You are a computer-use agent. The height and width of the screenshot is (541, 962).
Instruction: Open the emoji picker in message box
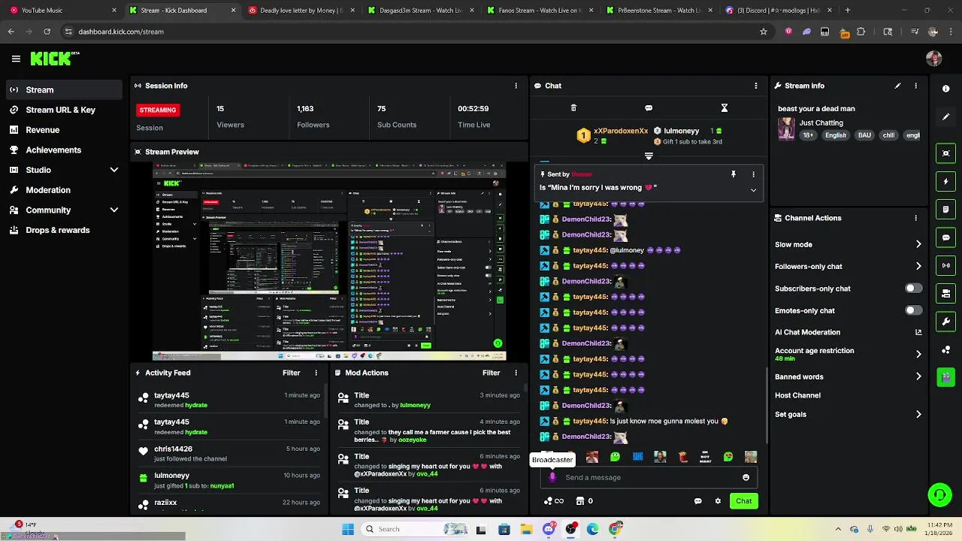(x=746, y=477)
